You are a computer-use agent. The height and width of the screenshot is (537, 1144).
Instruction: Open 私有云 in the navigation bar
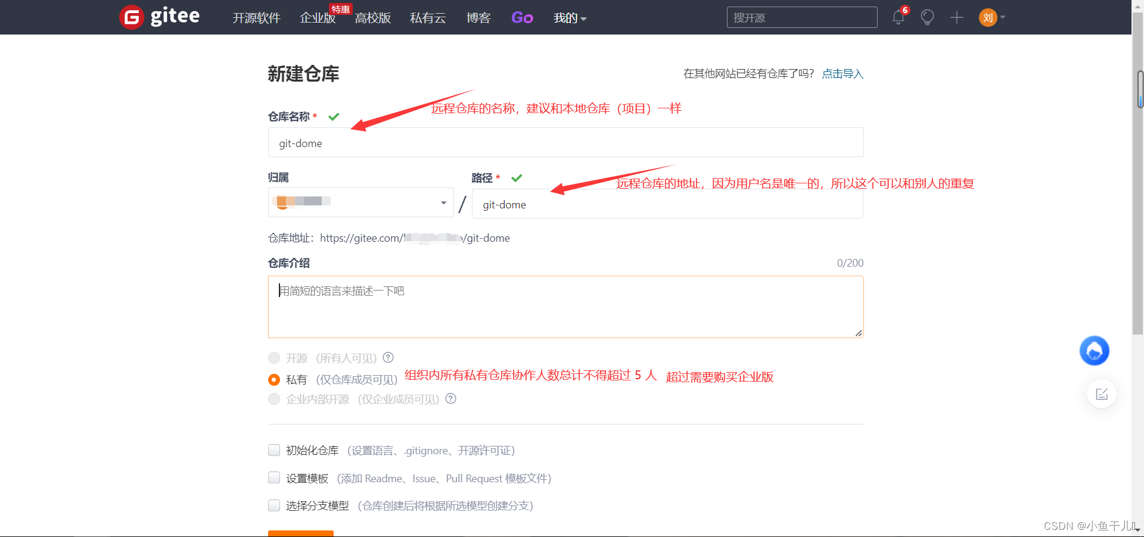pyautogui.click(x=428, y=18)
